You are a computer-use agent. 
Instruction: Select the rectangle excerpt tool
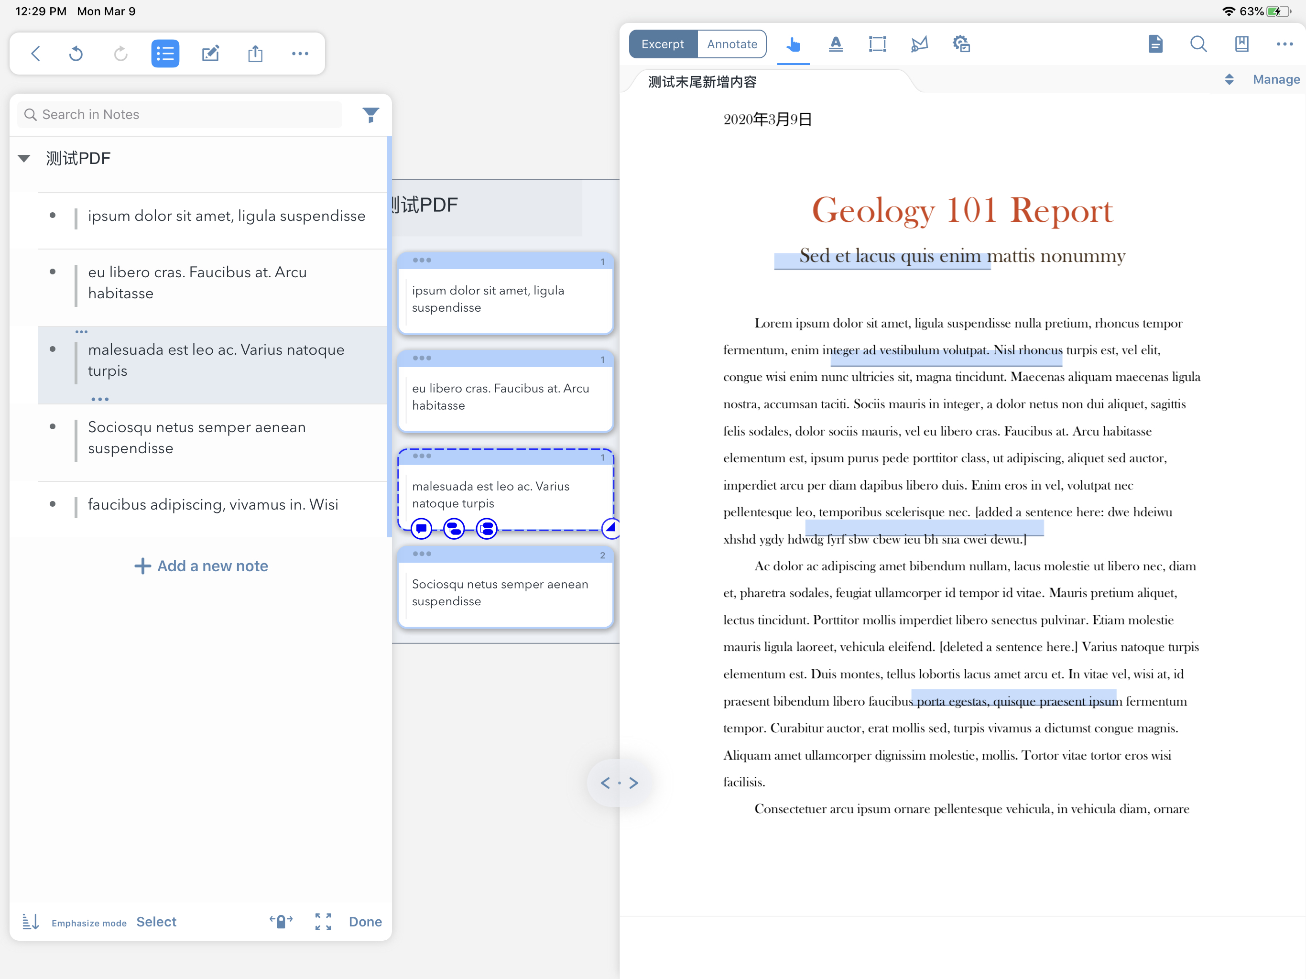pyautogui.click(x=877, y=44)
